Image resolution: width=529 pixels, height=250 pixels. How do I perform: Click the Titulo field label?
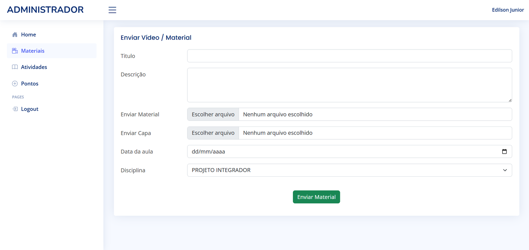(x=128, y=56)
